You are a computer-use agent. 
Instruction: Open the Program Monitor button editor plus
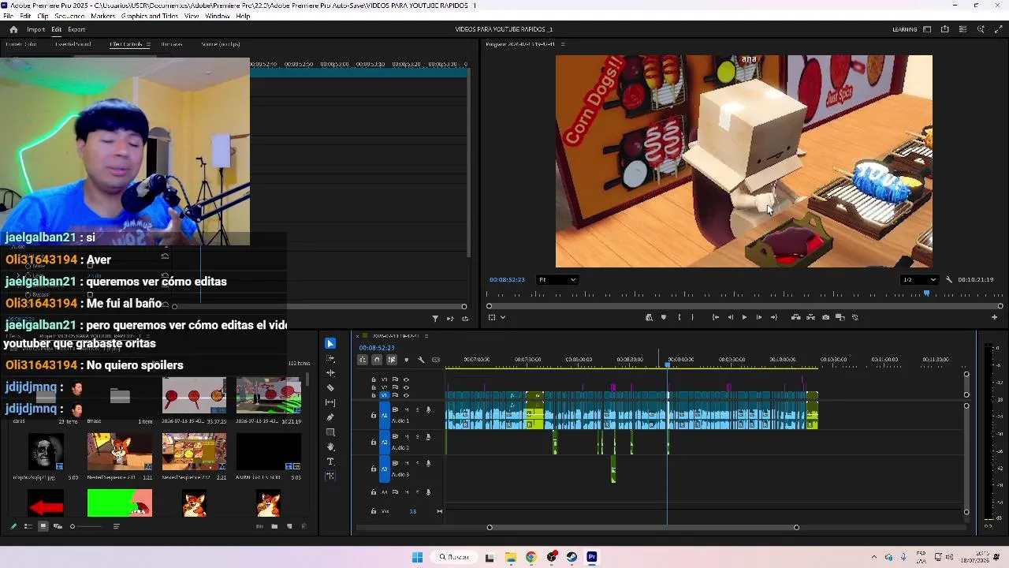[x=994, y=317]
